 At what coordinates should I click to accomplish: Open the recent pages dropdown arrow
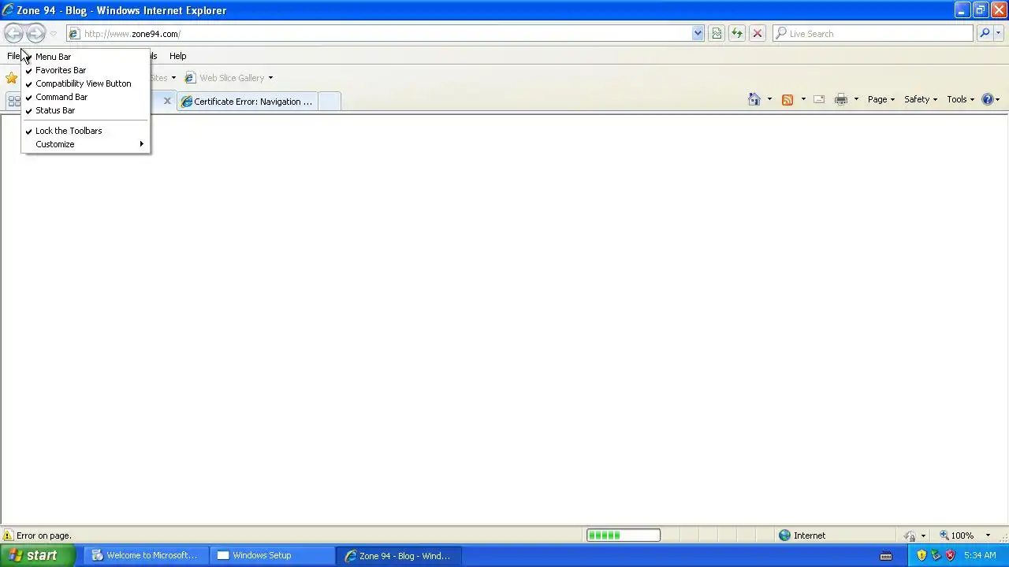pos(53,34)
